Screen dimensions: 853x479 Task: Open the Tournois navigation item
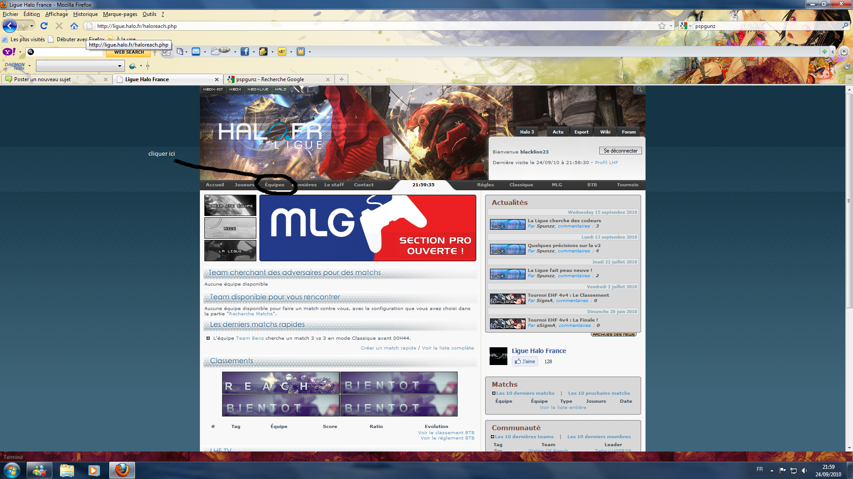(627, 185)
